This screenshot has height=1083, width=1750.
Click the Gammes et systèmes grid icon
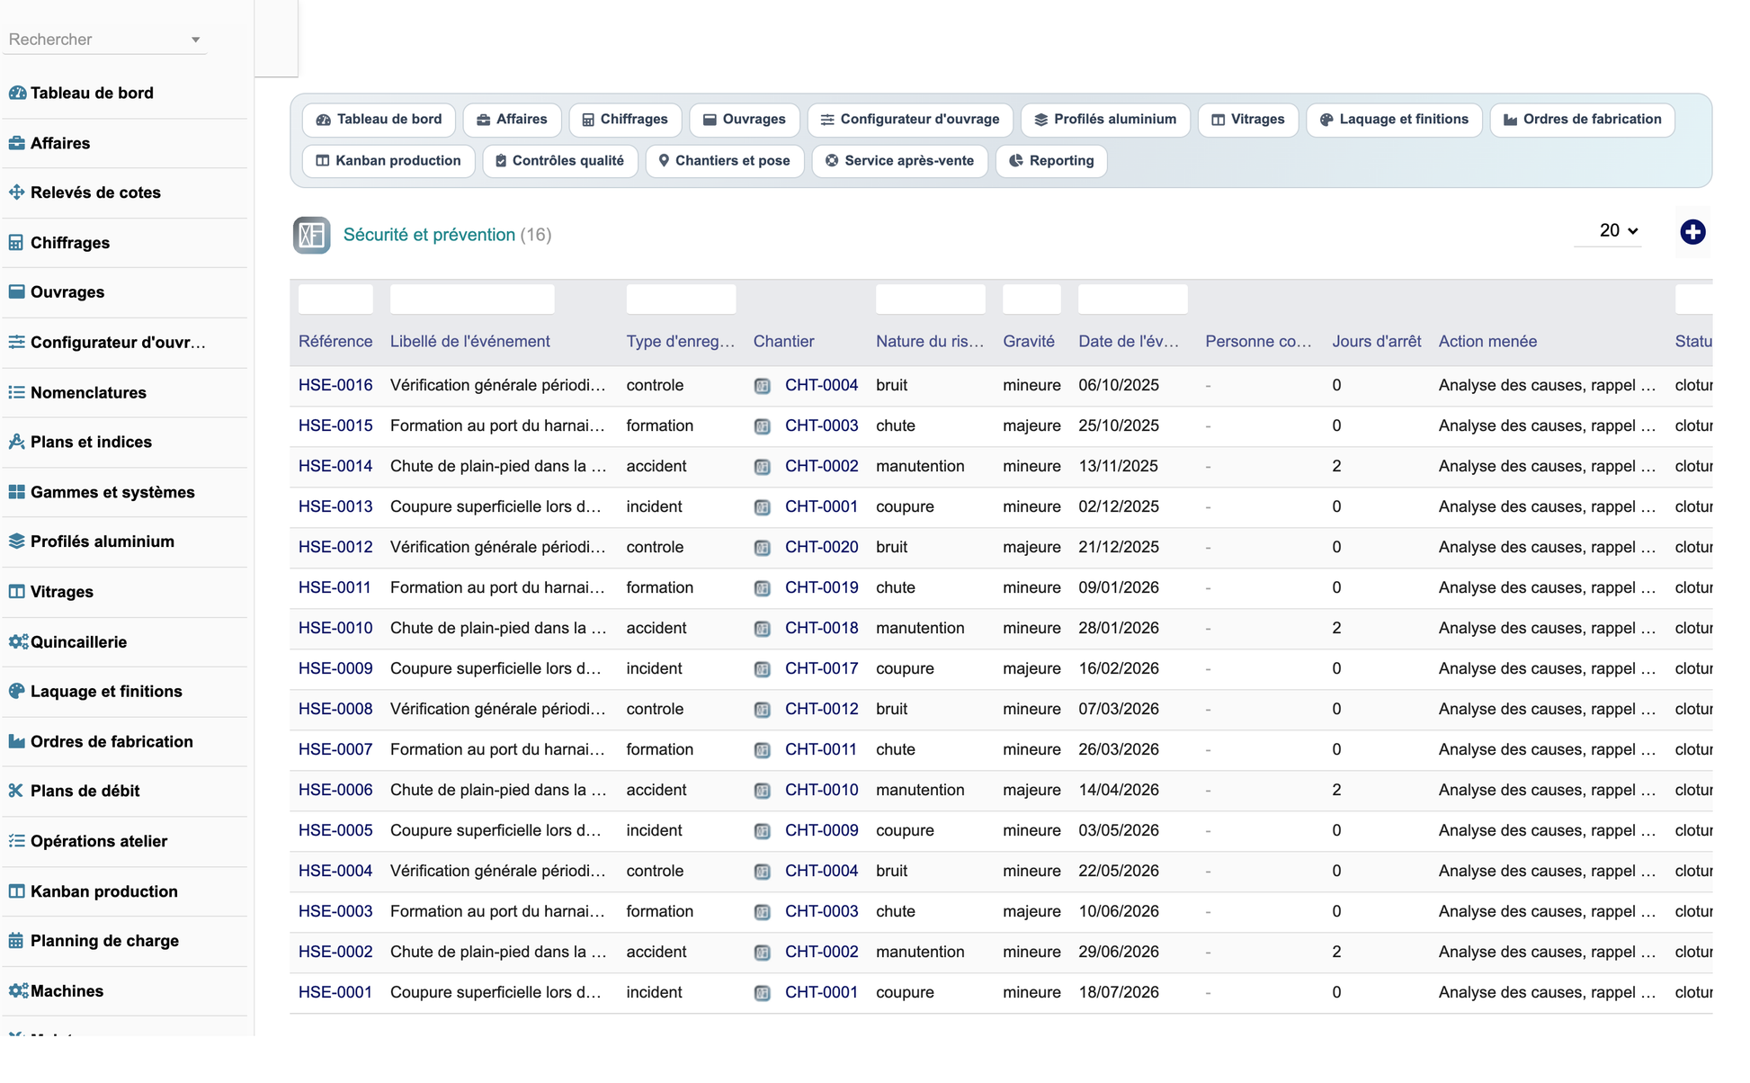(x=17, y=492)
